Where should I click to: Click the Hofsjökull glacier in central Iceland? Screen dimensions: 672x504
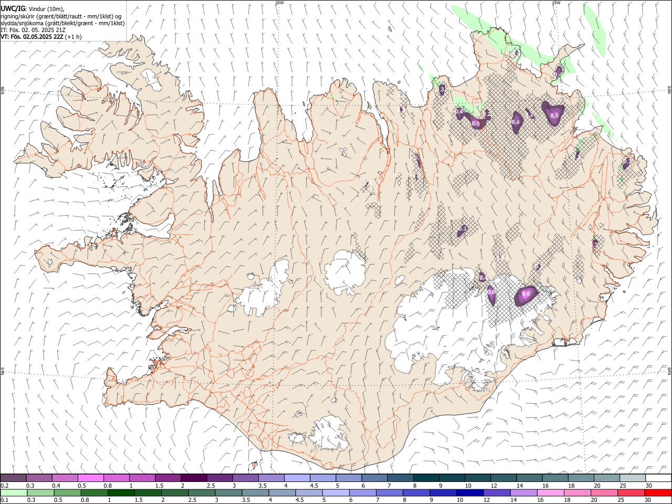(345, 271)
